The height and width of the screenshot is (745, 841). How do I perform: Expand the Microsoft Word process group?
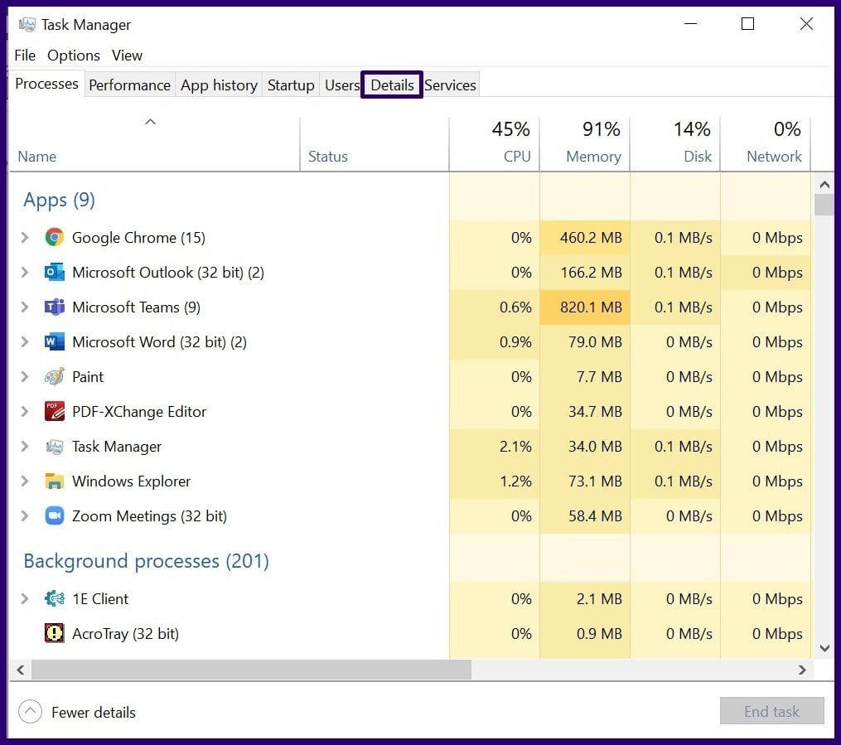coord(25,341)
